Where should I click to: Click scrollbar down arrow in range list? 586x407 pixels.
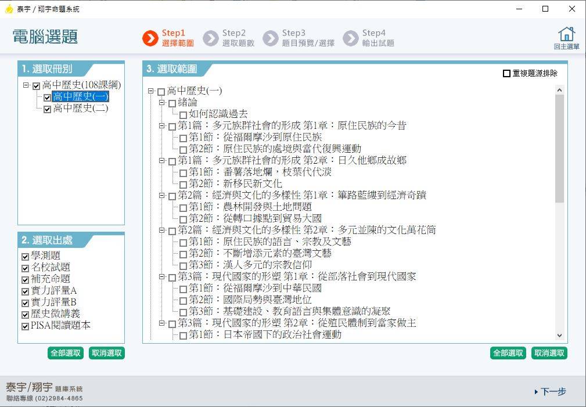point(559,335)
